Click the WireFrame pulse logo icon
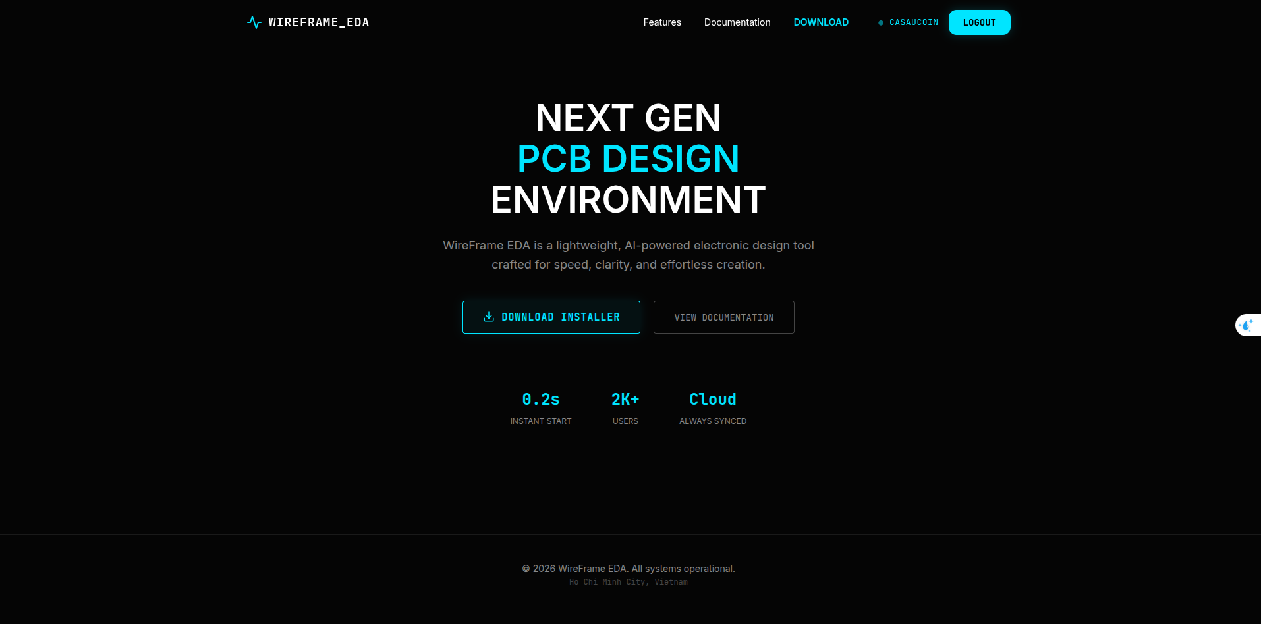 254,22
